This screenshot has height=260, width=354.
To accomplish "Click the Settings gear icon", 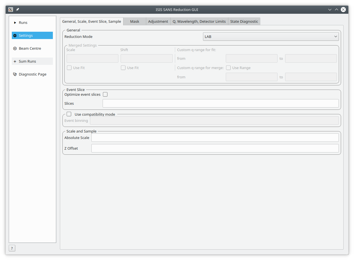I will pyautogui.click(x=15, y=36).
